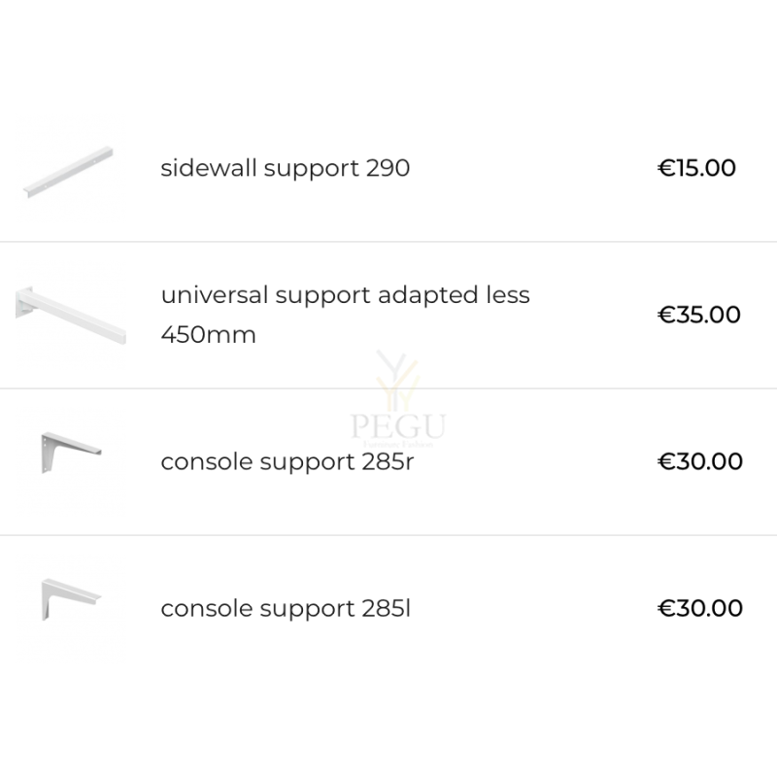Open the console support 285r bracket picture

click(x=71, y=453)
